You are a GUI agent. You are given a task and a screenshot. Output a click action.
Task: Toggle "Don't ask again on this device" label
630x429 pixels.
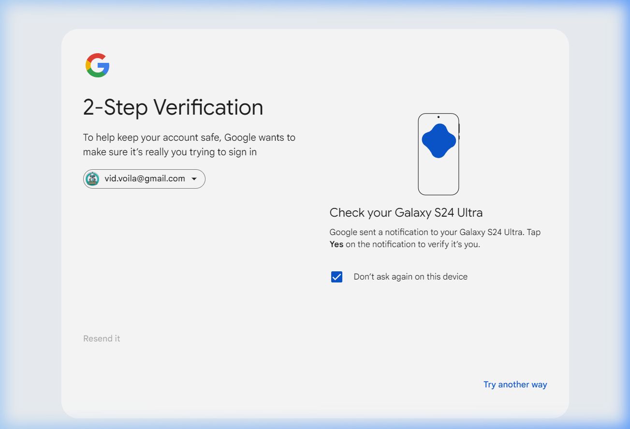coord(410,277)
